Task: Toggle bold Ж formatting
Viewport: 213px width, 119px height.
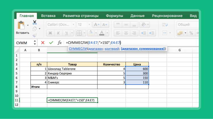Action: [50, 33]
